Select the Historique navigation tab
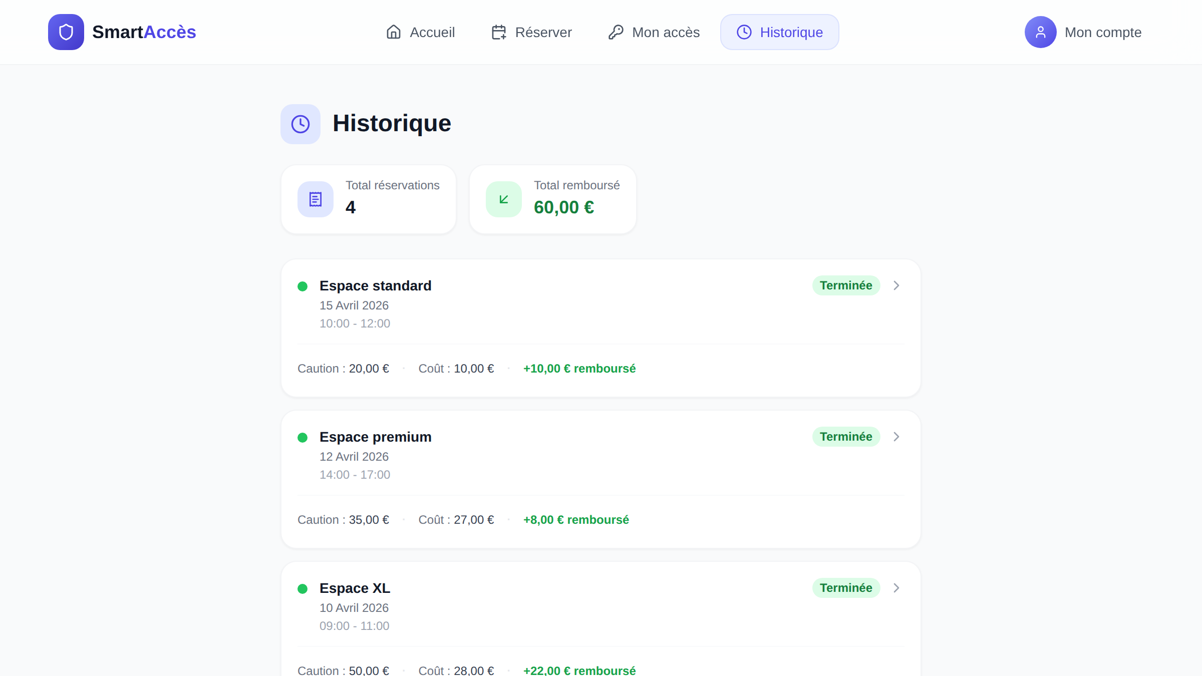Image resolution: width=1202 pixels, height=676 pixels. [780, 32]
